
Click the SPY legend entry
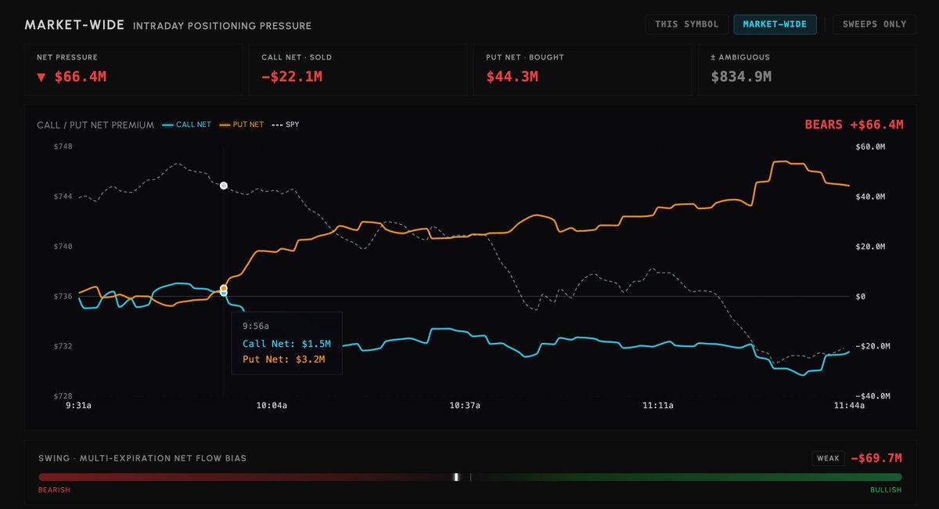286,125
